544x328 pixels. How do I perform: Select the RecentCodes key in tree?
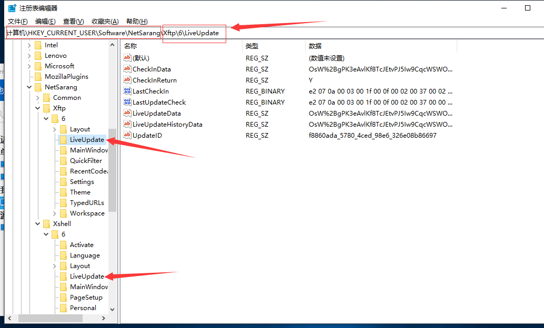coord(89,171)
